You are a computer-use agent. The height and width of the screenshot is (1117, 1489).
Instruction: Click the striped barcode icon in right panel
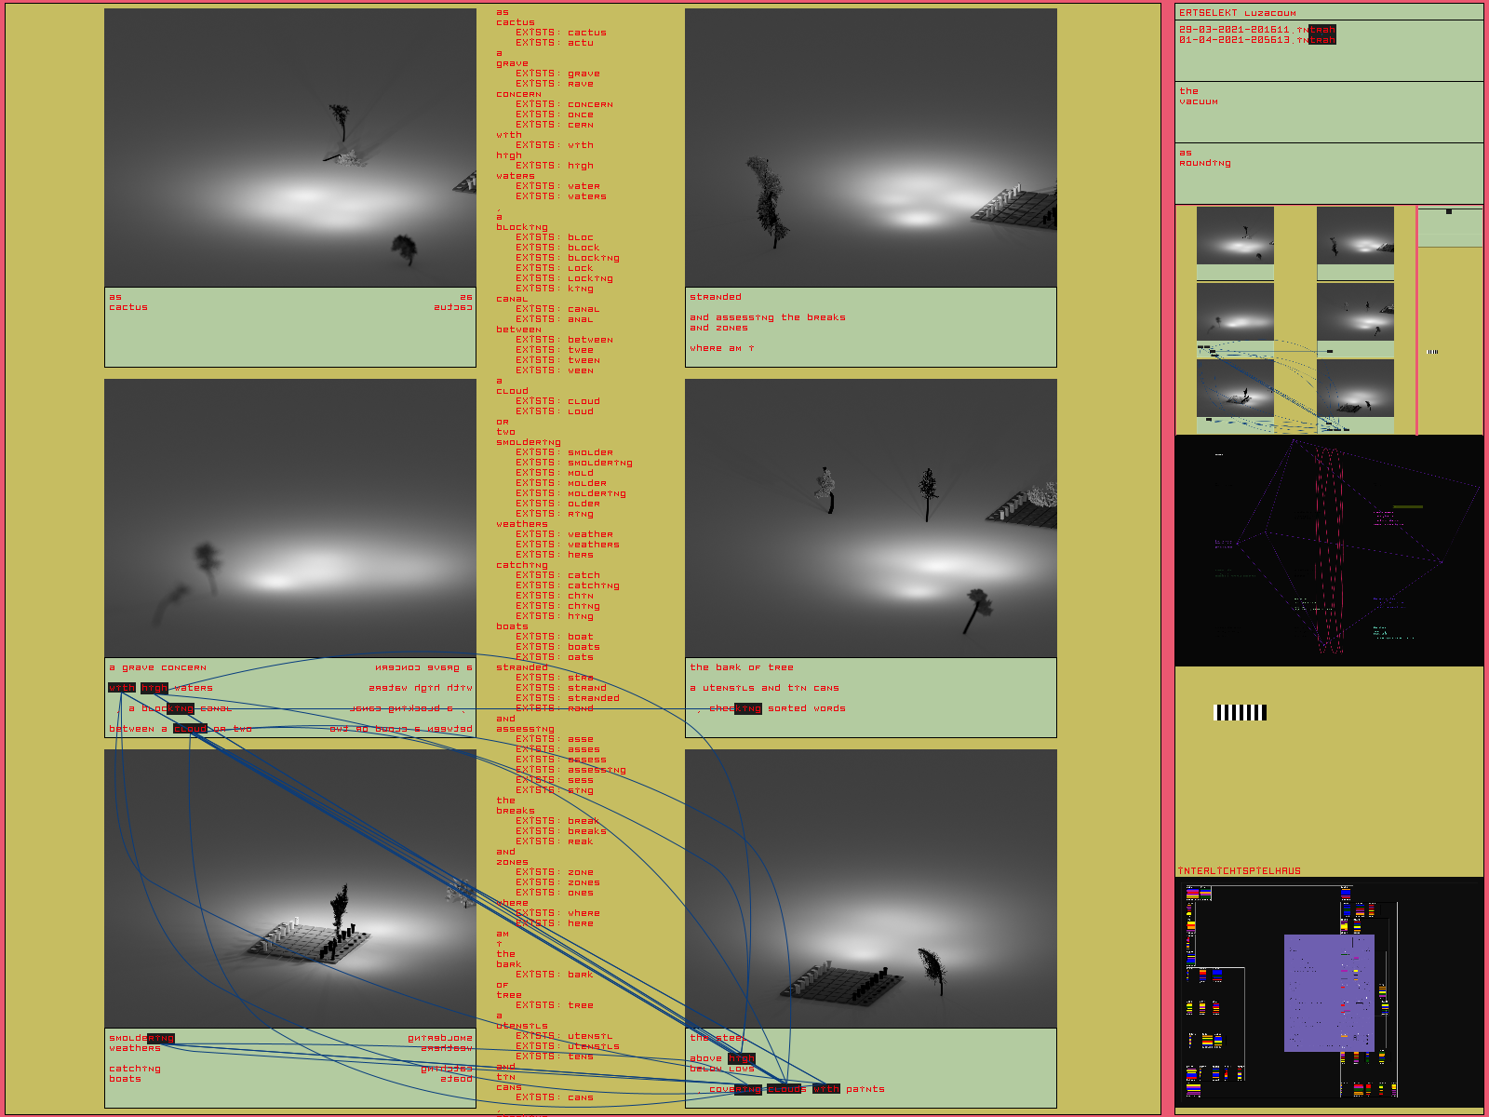(x=1240, y=712)
